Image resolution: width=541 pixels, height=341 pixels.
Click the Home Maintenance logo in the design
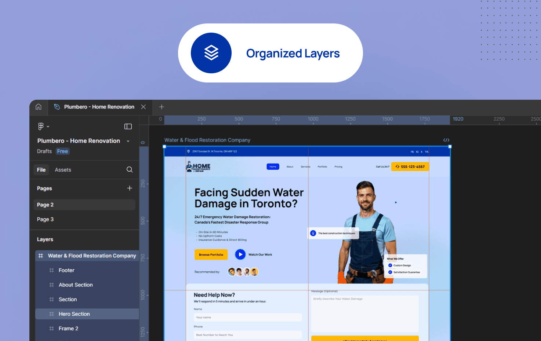(x=198, y=167)
